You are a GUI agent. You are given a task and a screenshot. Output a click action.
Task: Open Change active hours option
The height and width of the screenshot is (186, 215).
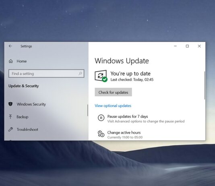click(120, 134)
